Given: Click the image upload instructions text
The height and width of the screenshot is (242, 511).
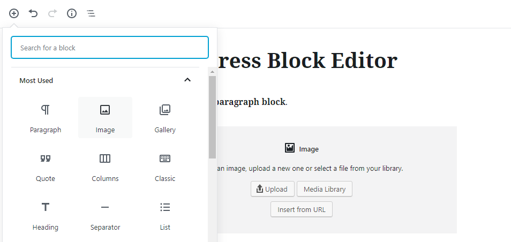Looking at the screenshot, I should point(310,169).
